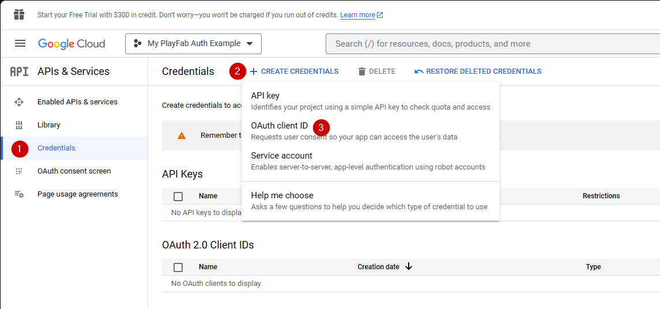Click the orange warning triangle icon
The width and height of the screenshot is (660, 309).
pyautogui.click(x=182, y=135)
